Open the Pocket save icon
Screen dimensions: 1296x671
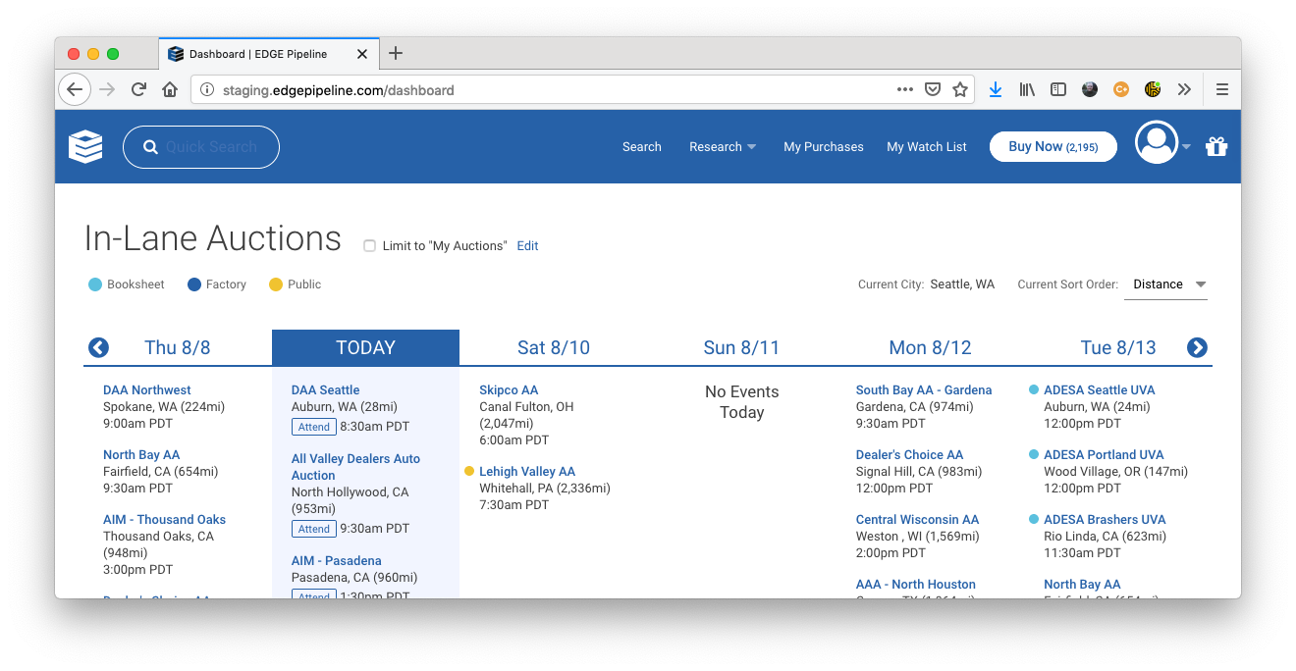[933, 89]
